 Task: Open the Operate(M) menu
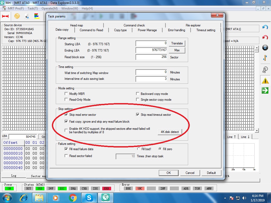[49, 8]
